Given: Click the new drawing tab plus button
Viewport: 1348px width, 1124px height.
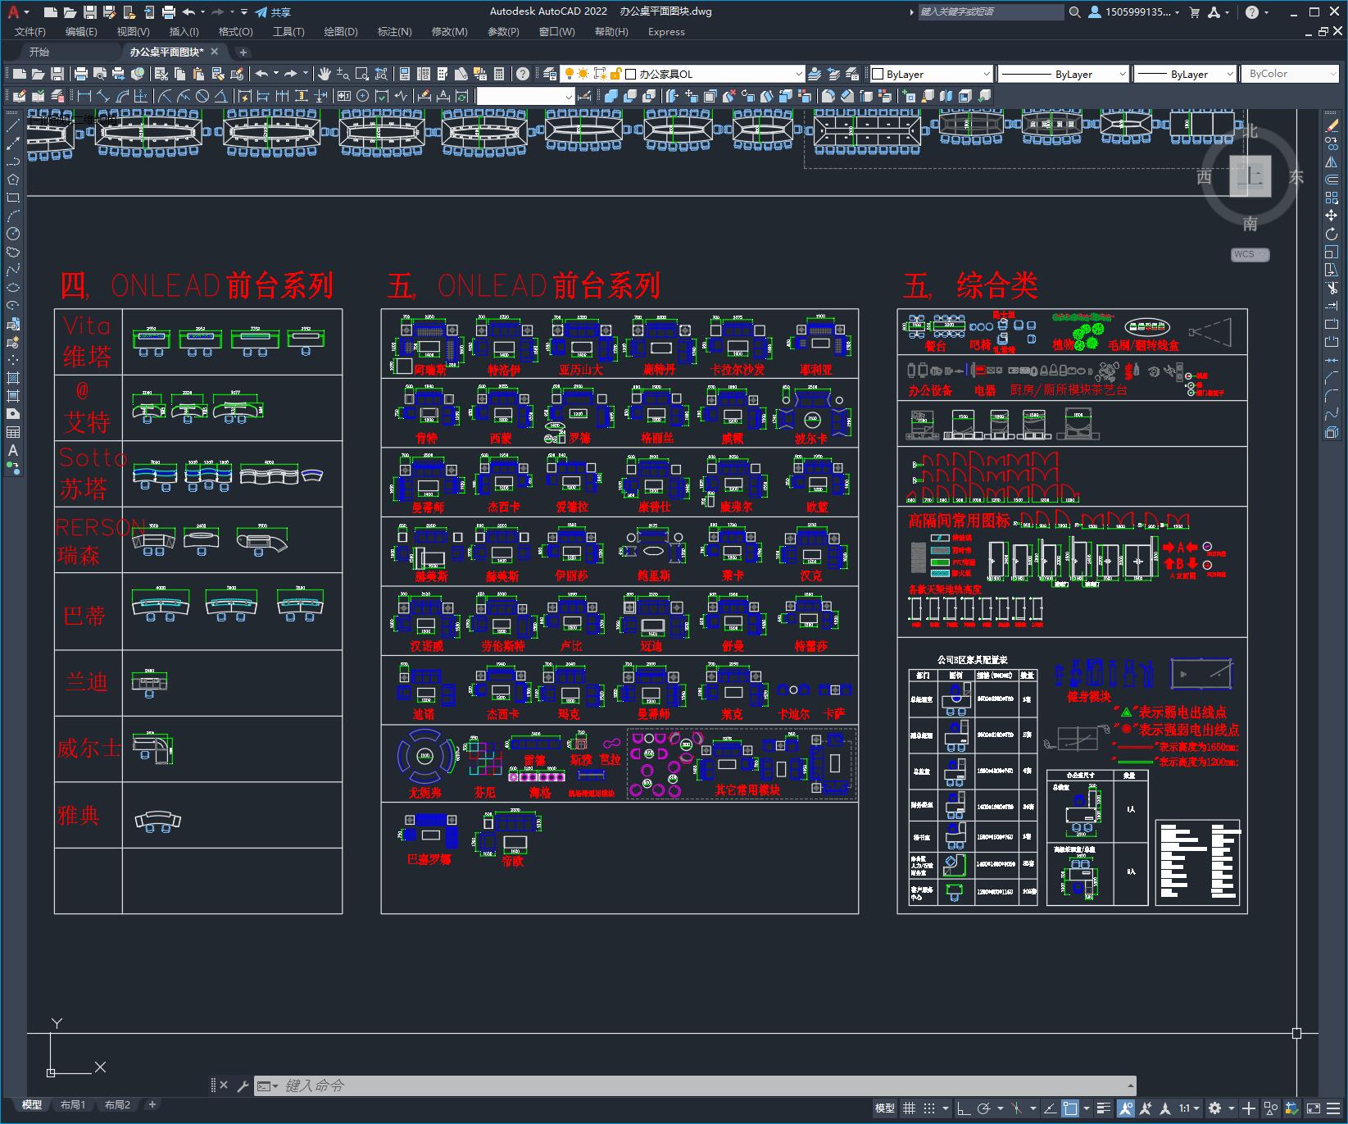Looking at the screenshot, I should (x=243, y=52).
